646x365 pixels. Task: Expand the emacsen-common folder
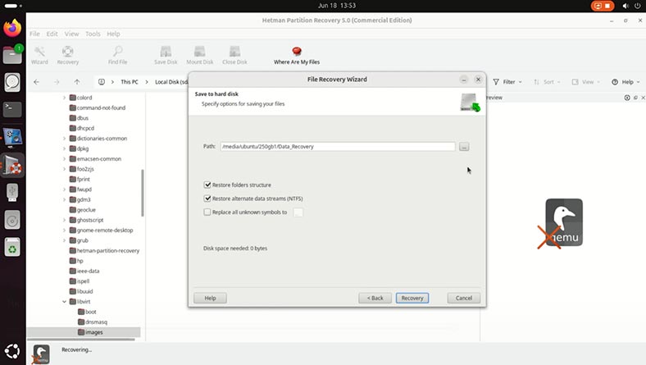click(x=64, y=159)
